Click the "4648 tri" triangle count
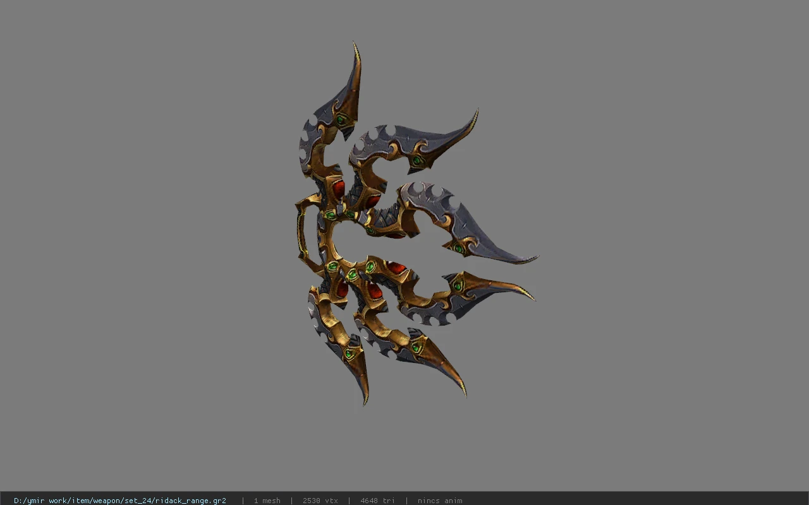 click(x=377, y=501)
